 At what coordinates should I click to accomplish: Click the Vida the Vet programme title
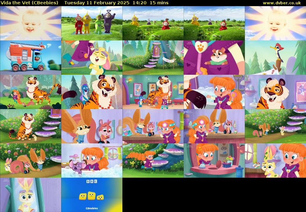click(29, 2)
